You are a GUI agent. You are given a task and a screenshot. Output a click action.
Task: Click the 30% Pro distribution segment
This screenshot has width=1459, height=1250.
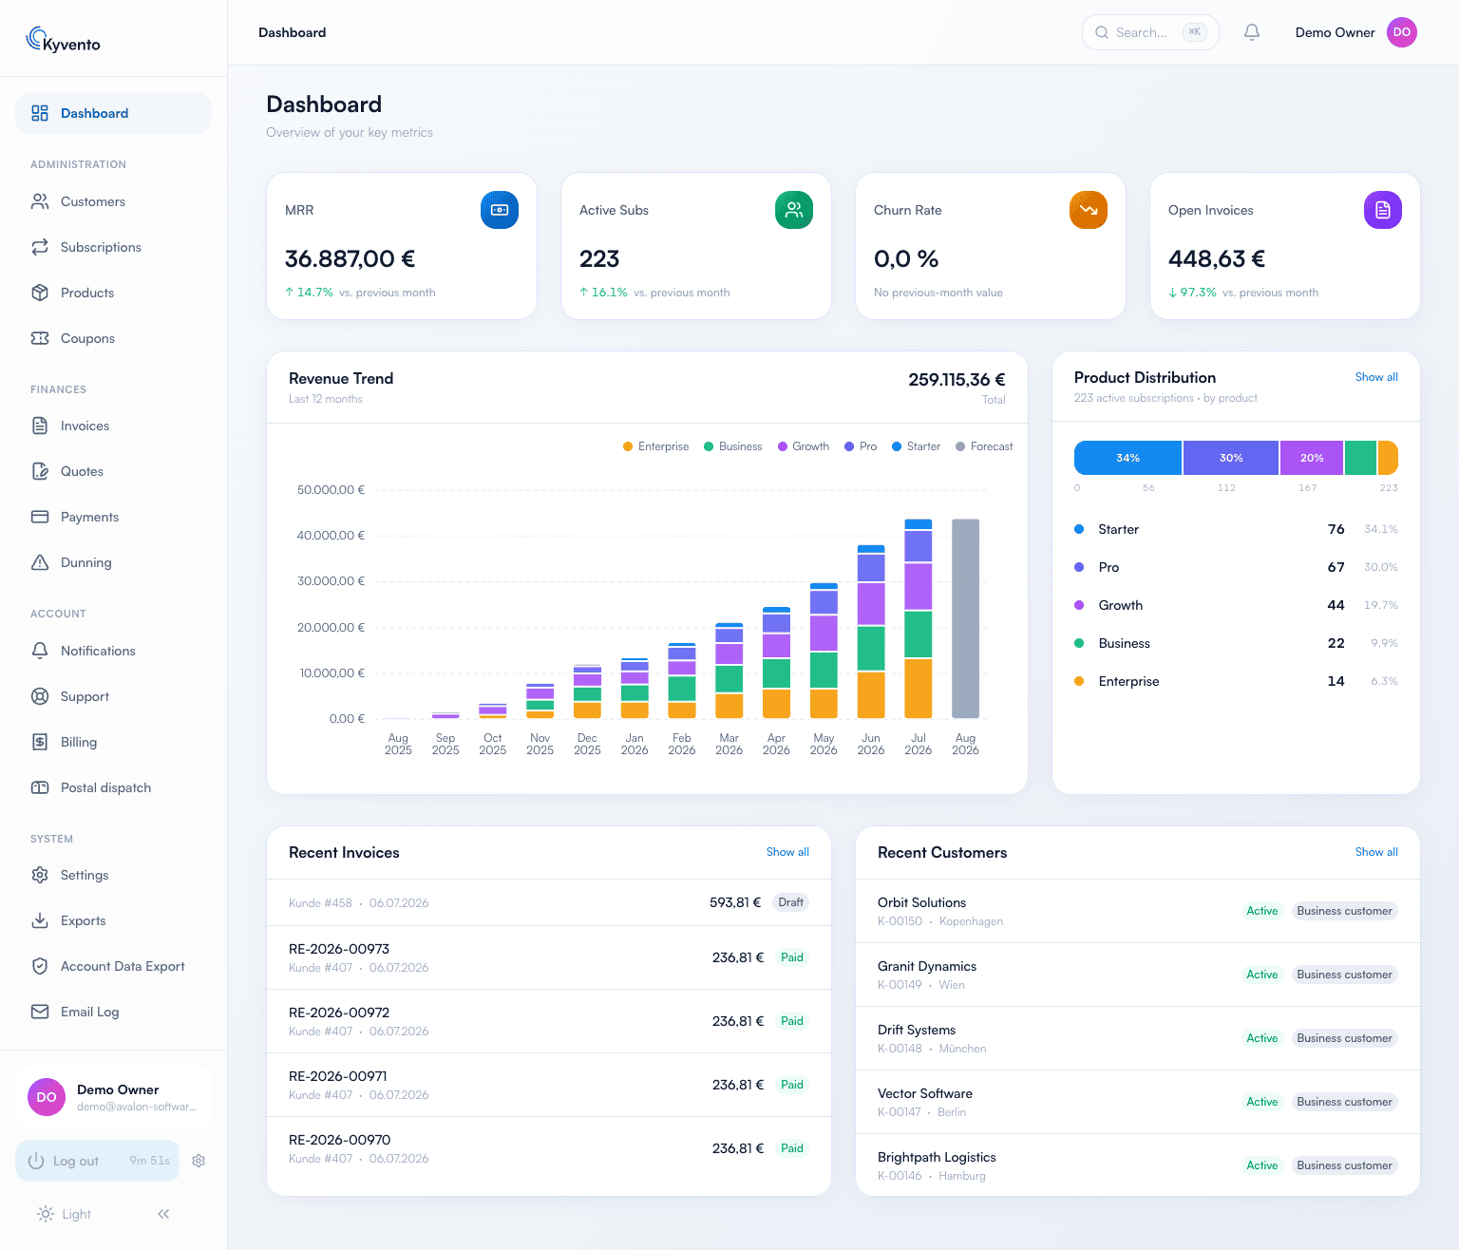tap(1231, 458)
